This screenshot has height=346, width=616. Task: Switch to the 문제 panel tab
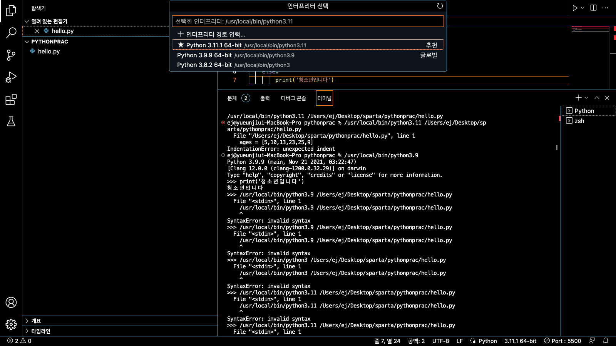pos(232,98)
